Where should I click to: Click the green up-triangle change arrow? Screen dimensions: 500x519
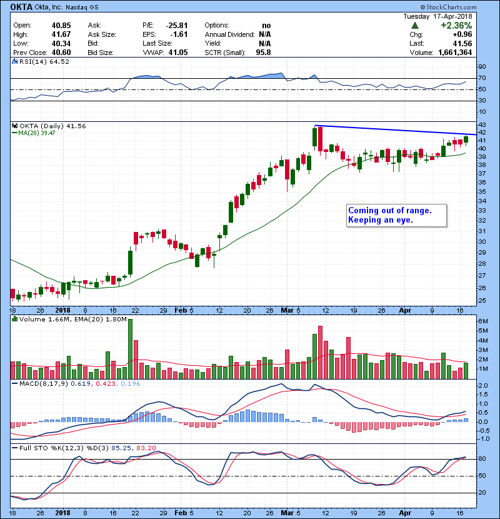tap(414, 26)
